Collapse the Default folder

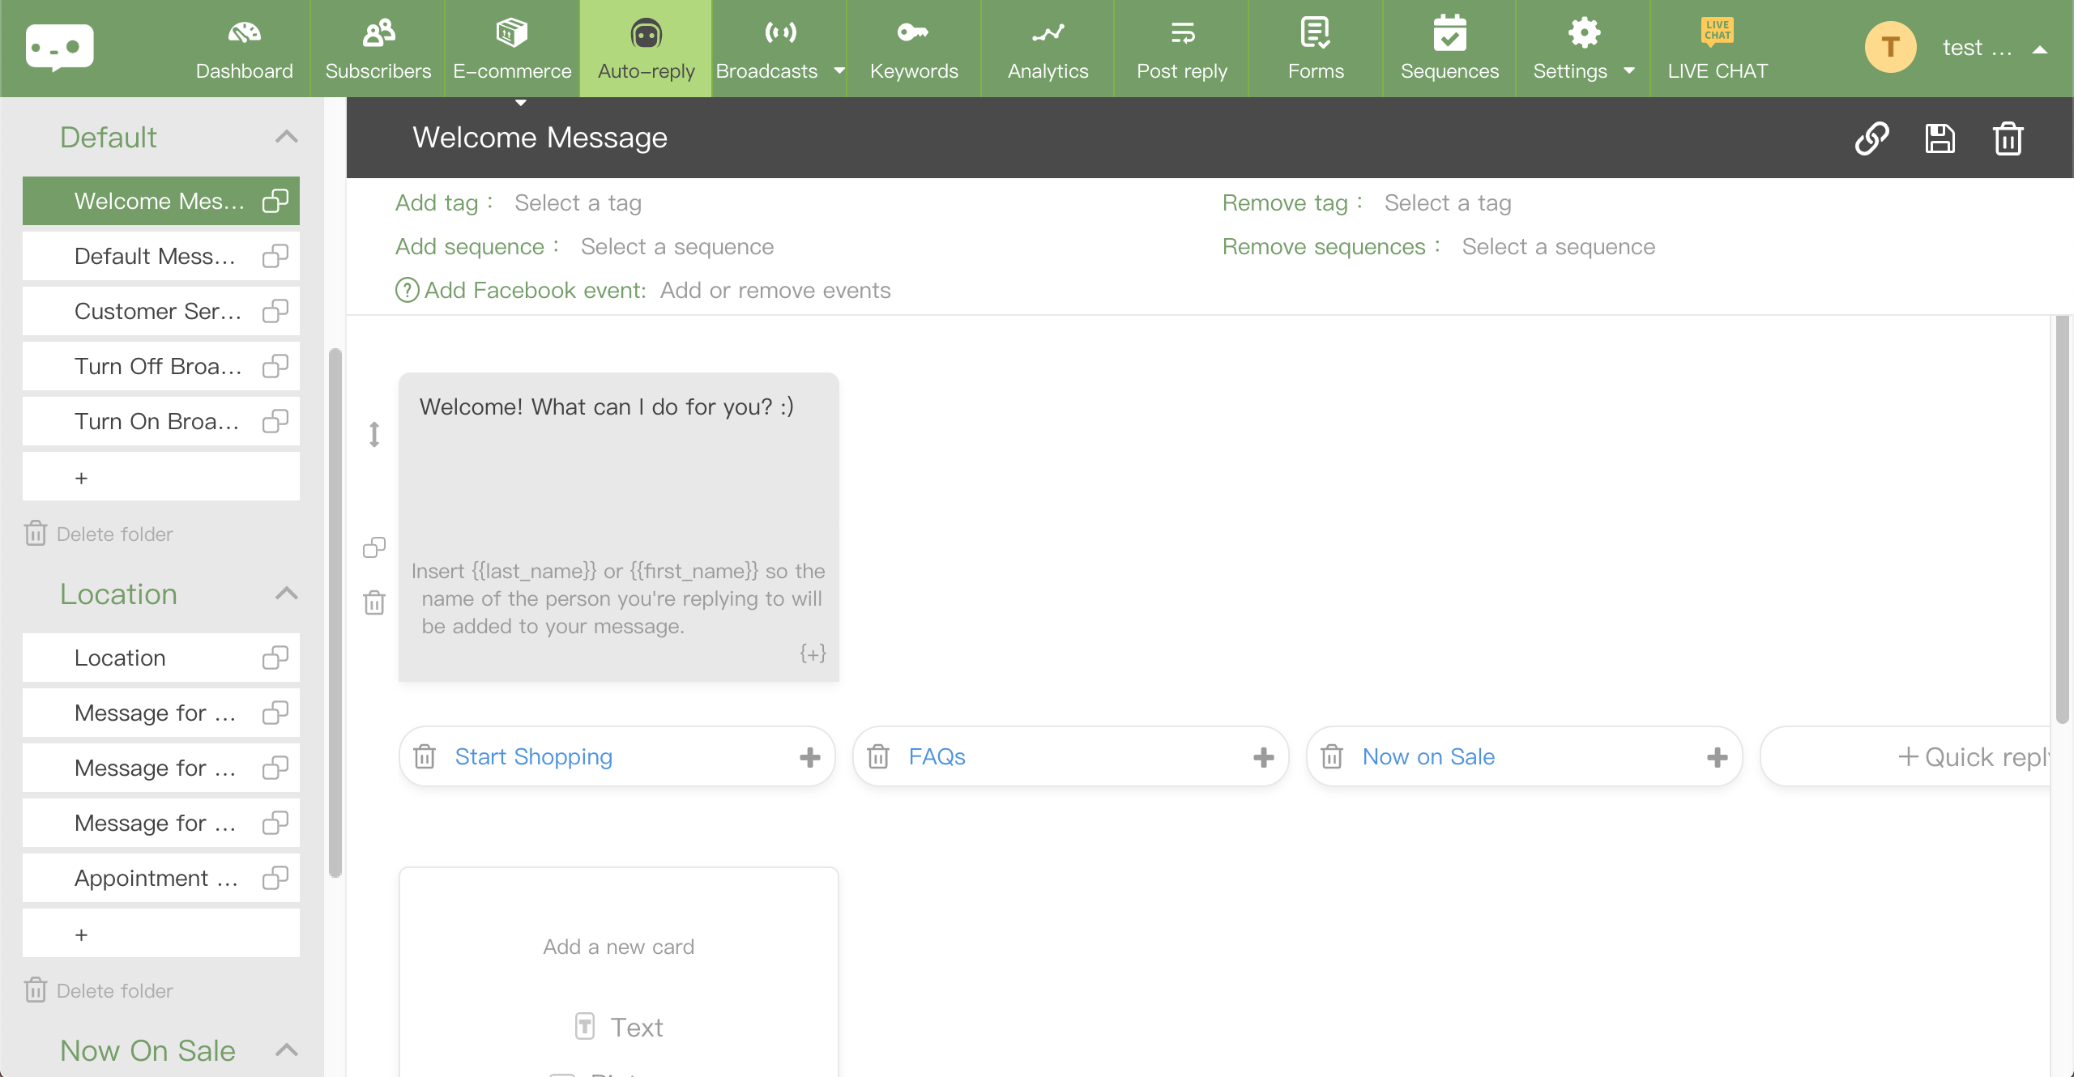pos(286,137)
